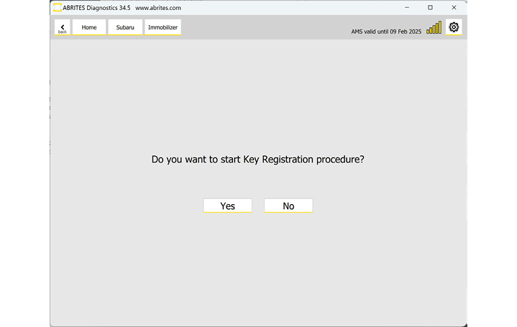Select the Subaru breadcrumb
This screenshot has height=327, width=517.
pyautogui.click(x=125, y=27)
